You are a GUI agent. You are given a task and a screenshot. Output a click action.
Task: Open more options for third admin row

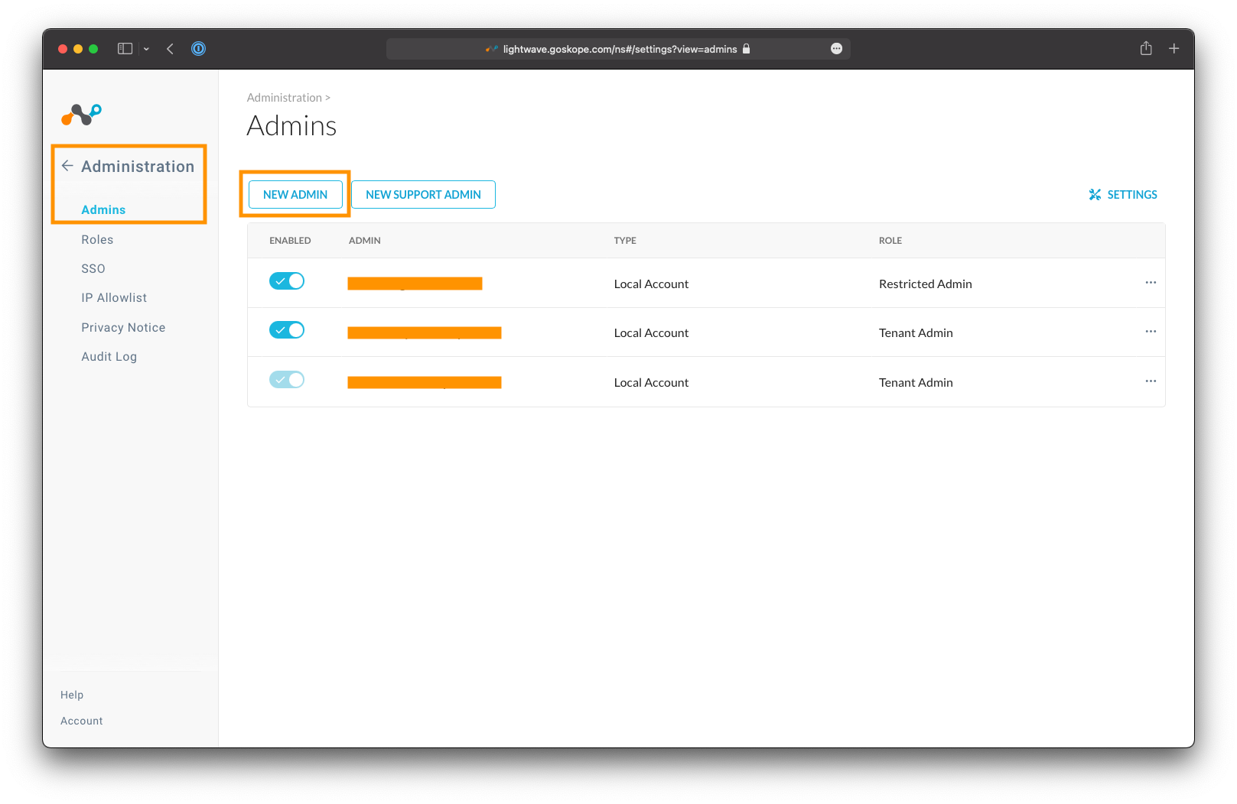(x=1150, y=381)
